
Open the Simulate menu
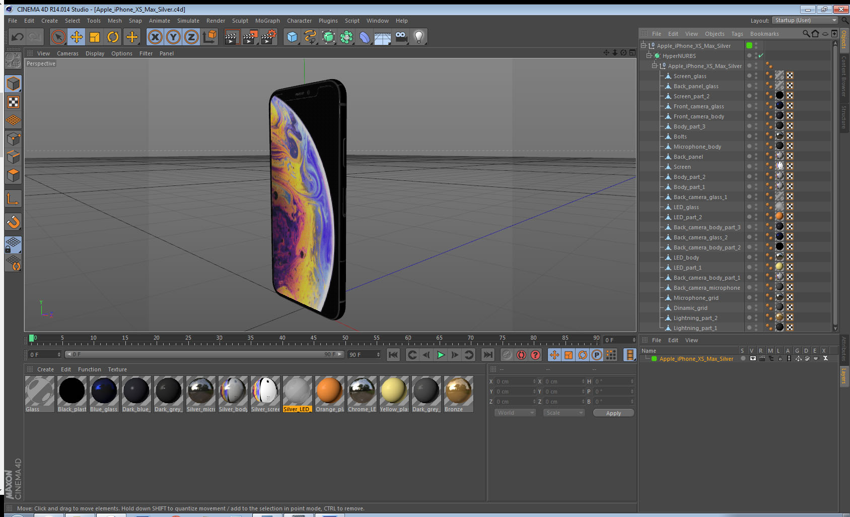(x=188, y=21)
